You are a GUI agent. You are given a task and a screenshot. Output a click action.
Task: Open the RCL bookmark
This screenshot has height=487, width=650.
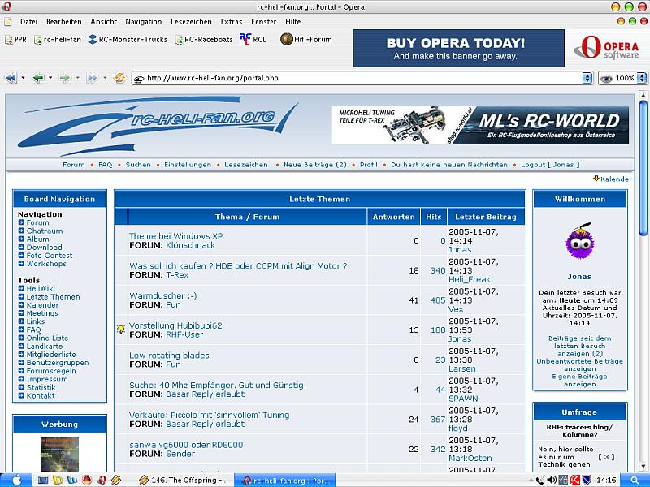(x=253, y=39)
